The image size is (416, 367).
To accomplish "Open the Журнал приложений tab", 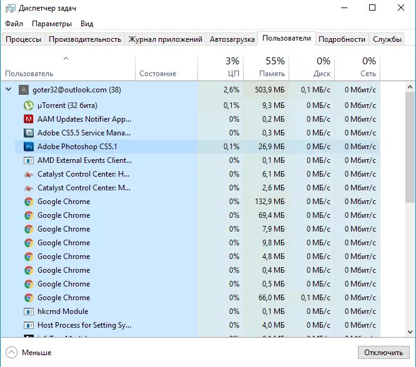I will (166, 39).
